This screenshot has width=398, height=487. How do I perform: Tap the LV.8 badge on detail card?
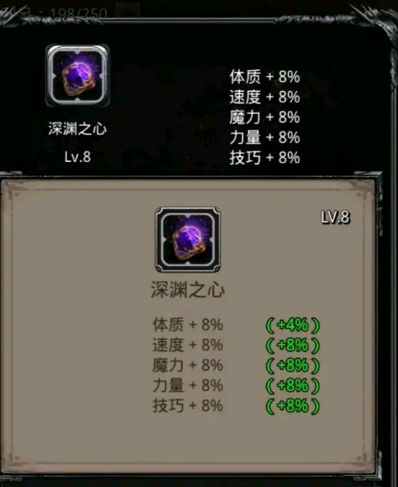[335, 217]
